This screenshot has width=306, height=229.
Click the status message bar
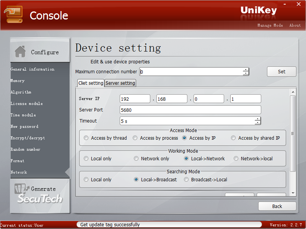click(169, 225)
